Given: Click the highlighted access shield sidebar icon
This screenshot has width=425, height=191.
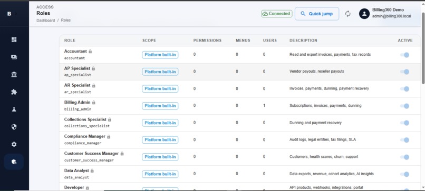Looking at the screenshot, I should point(14,162).
